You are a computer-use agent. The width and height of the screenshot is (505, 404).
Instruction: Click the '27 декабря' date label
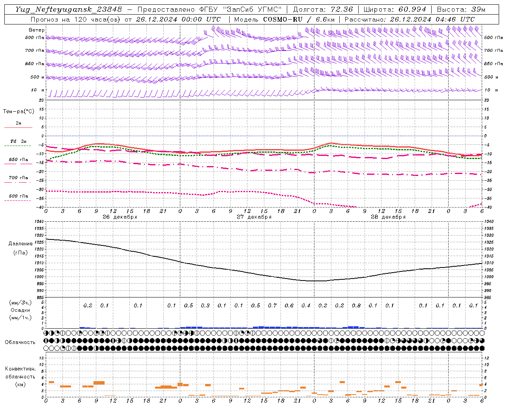(x=254, y=217)
